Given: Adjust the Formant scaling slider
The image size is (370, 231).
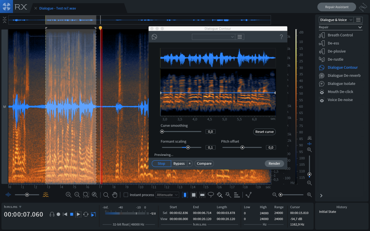Looking at the screenshot, I should point(188,147).
